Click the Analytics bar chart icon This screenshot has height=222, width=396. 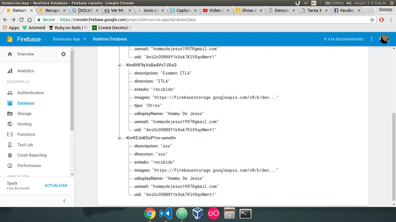point(10,71)
